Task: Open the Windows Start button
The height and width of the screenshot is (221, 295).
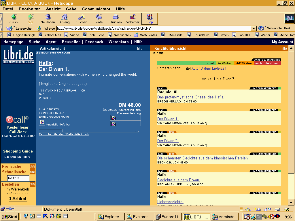Action: pos(10,217)
